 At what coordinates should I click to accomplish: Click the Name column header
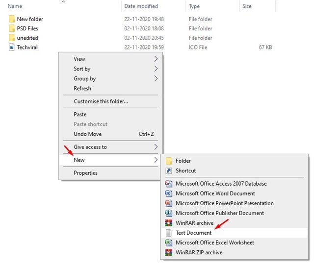15,6
